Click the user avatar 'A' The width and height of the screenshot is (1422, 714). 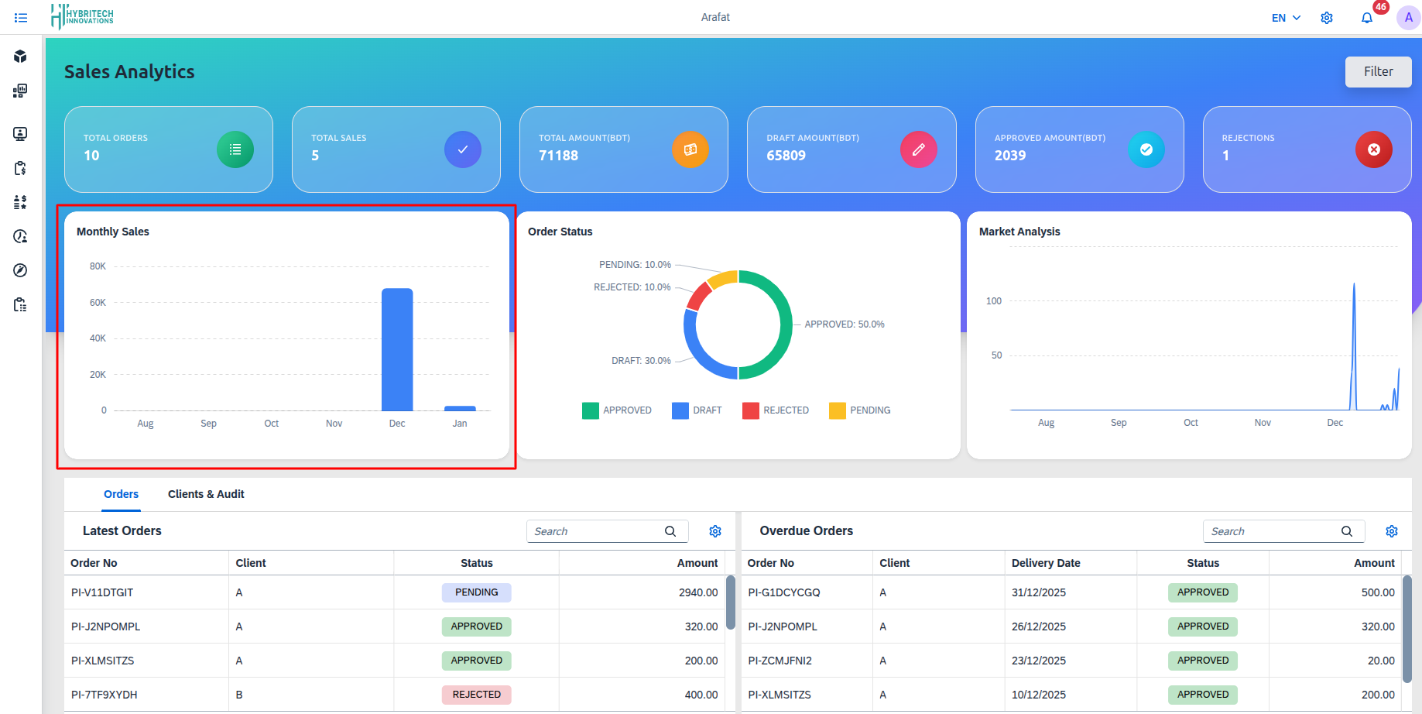[1408, 18]
